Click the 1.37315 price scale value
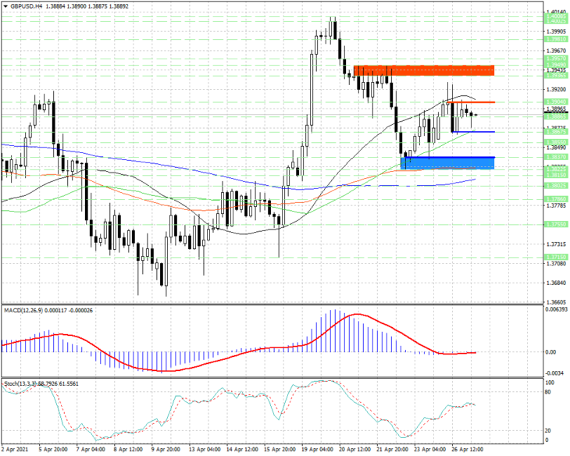Viewport: 570px width, 456px height. coord(556,244)
